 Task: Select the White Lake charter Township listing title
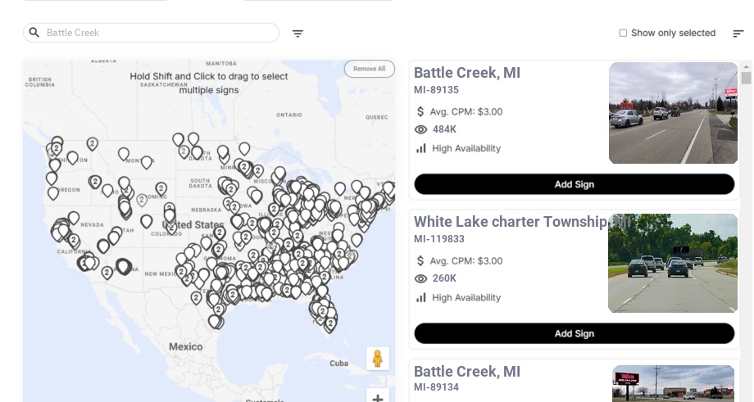point(510,222)
